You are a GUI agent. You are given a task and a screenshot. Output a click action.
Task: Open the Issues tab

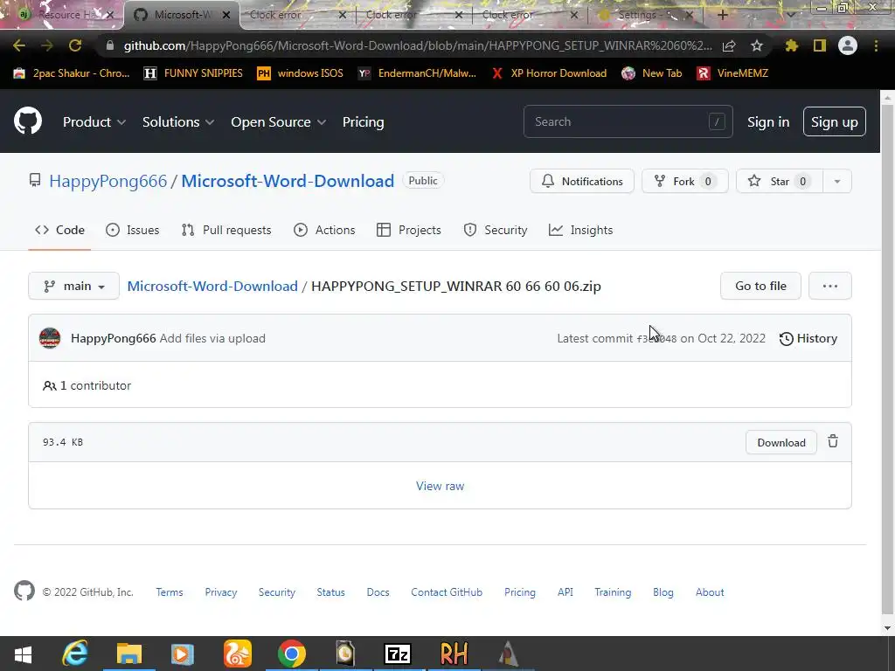click(133, 230)
